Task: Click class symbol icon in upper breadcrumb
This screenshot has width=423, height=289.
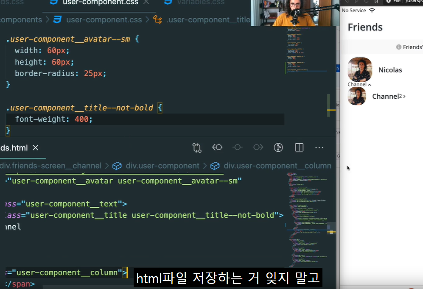Action: 157,19
